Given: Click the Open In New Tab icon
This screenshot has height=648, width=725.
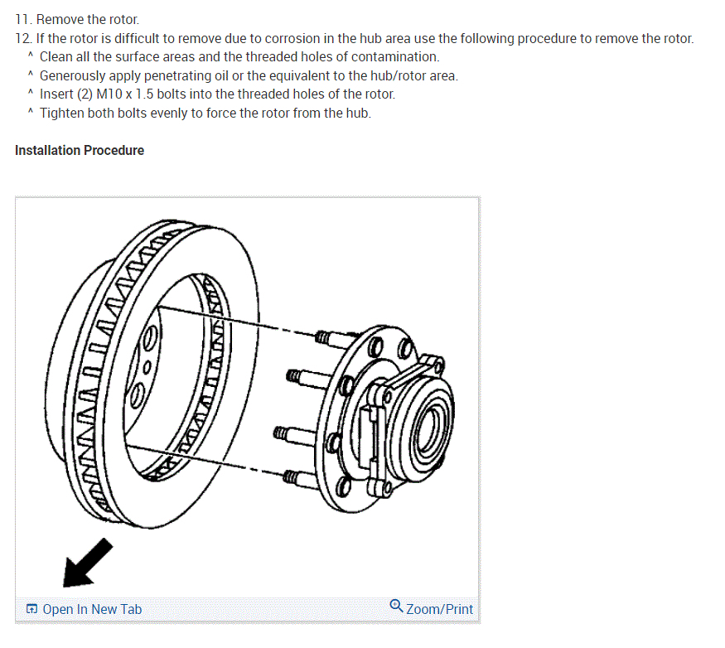Looking at the screenshot, I should coord(31,609).
